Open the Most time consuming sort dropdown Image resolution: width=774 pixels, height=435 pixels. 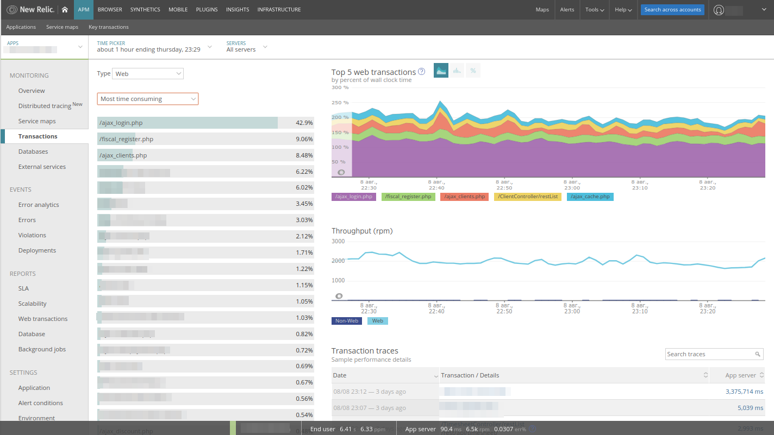click(x=147, y=99)
